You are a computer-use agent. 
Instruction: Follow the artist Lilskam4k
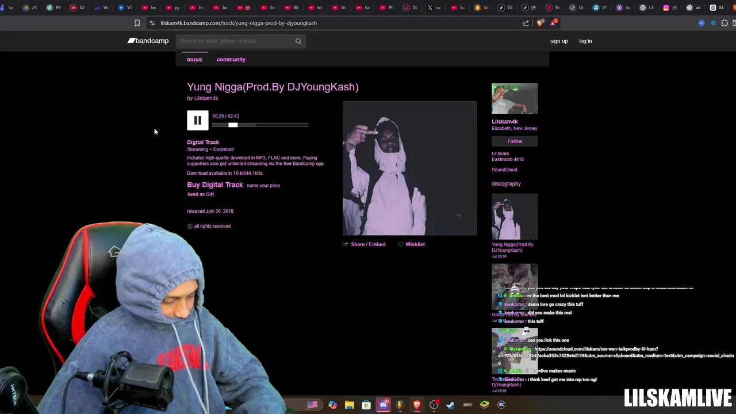(515, 141)
